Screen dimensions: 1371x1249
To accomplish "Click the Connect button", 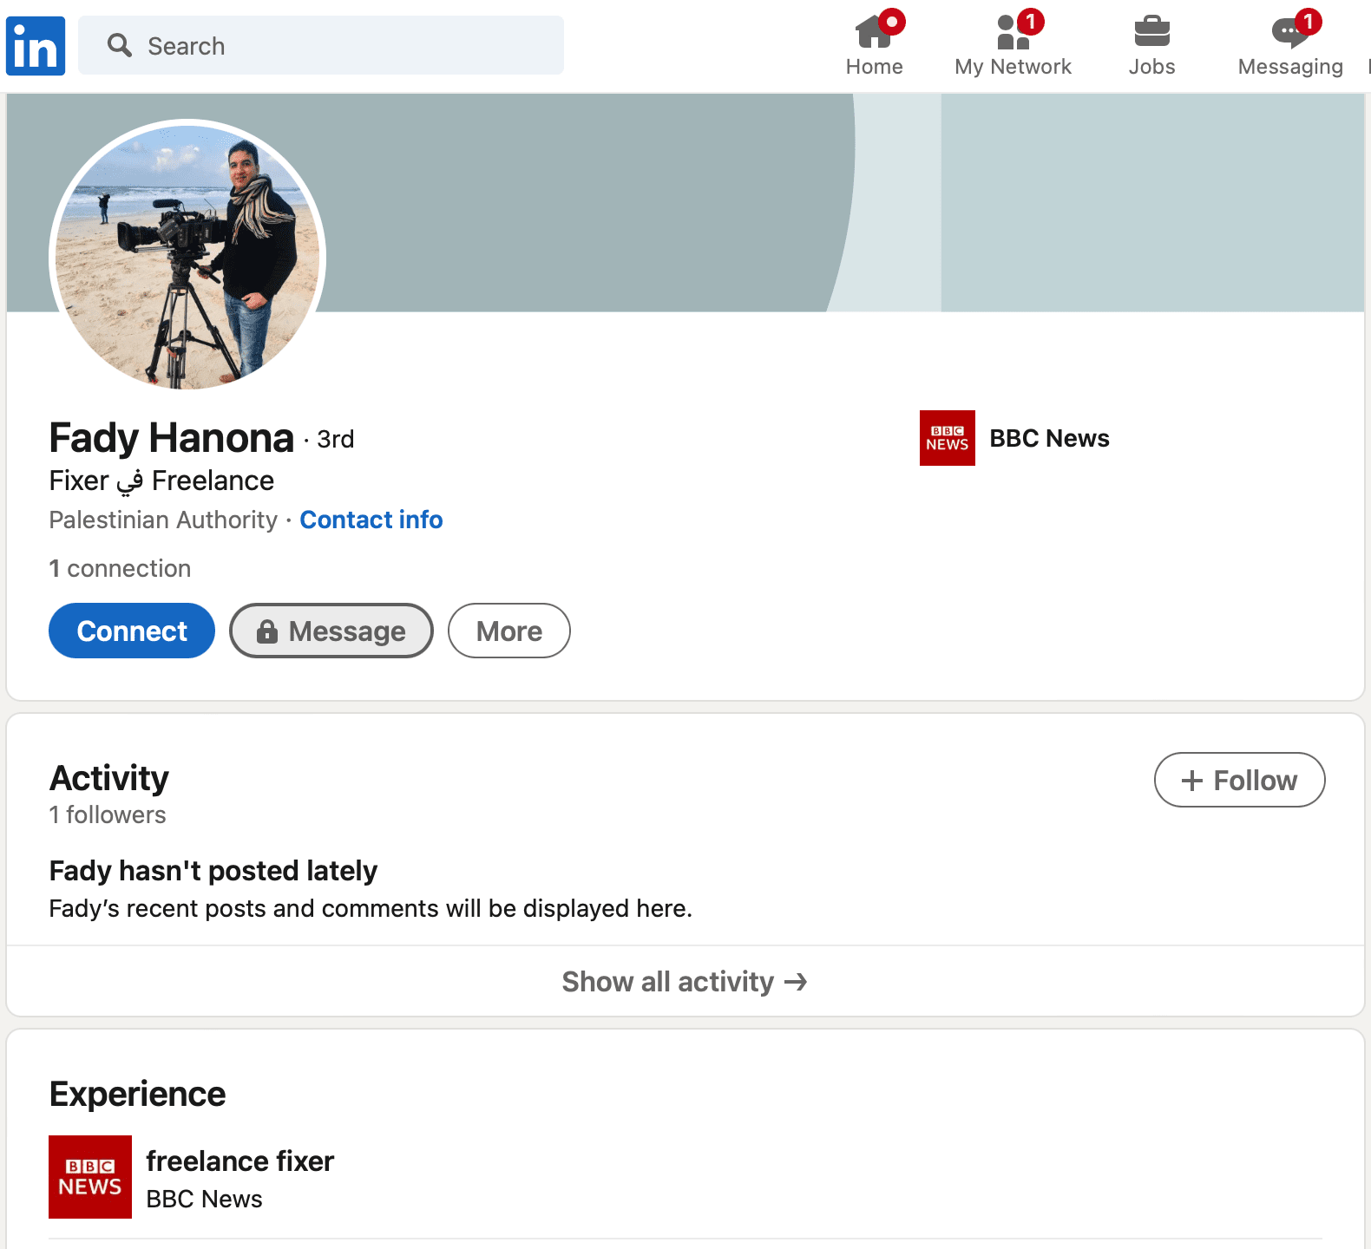I will tap(132, 631).
